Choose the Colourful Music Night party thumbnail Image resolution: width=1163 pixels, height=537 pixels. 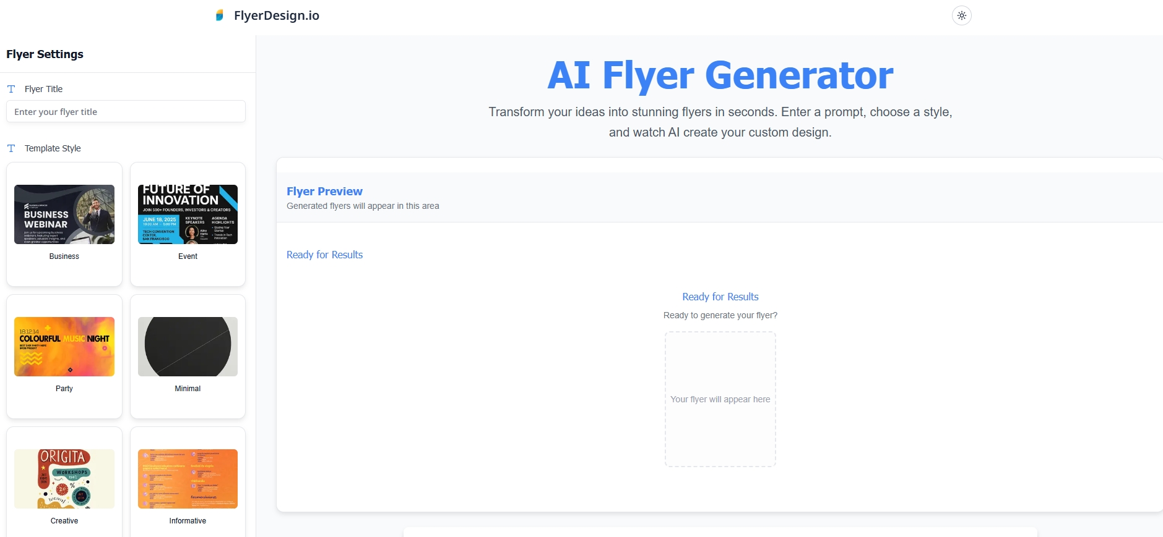tap(64, 347)
